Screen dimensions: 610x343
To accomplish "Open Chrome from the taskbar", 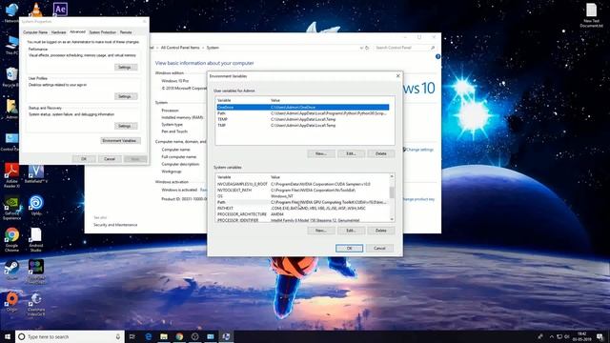I will (179, 336).
